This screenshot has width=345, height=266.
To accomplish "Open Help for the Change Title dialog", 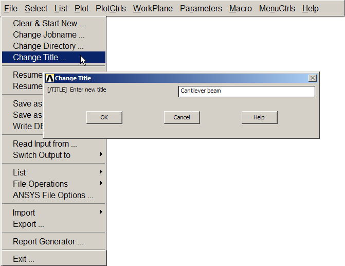I will (259, 117).
